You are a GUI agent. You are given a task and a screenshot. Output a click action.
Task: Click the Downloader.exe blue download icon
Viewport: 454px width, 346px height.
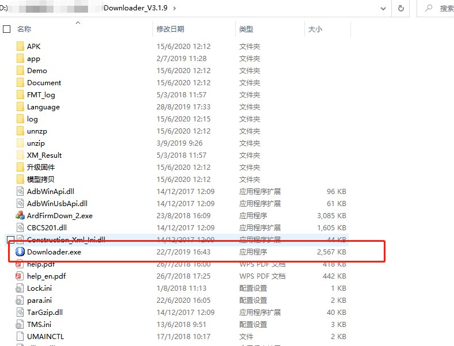click(x=20, y=252)
